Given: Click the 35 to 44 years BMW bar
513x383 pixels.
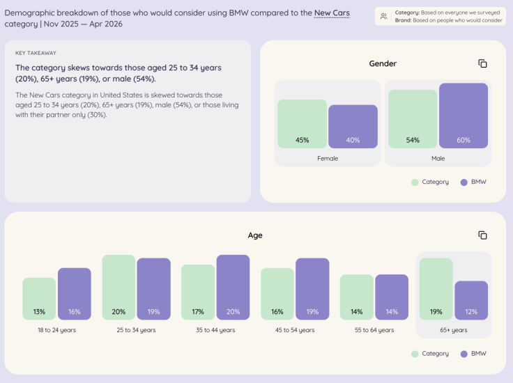Looking at the screenshot, I should pyautogui.click(x=233, y=287).
